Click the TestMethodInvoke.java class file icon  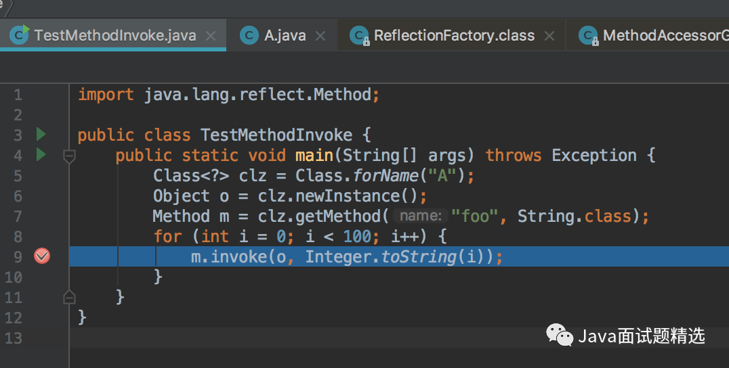click(19, 34)
